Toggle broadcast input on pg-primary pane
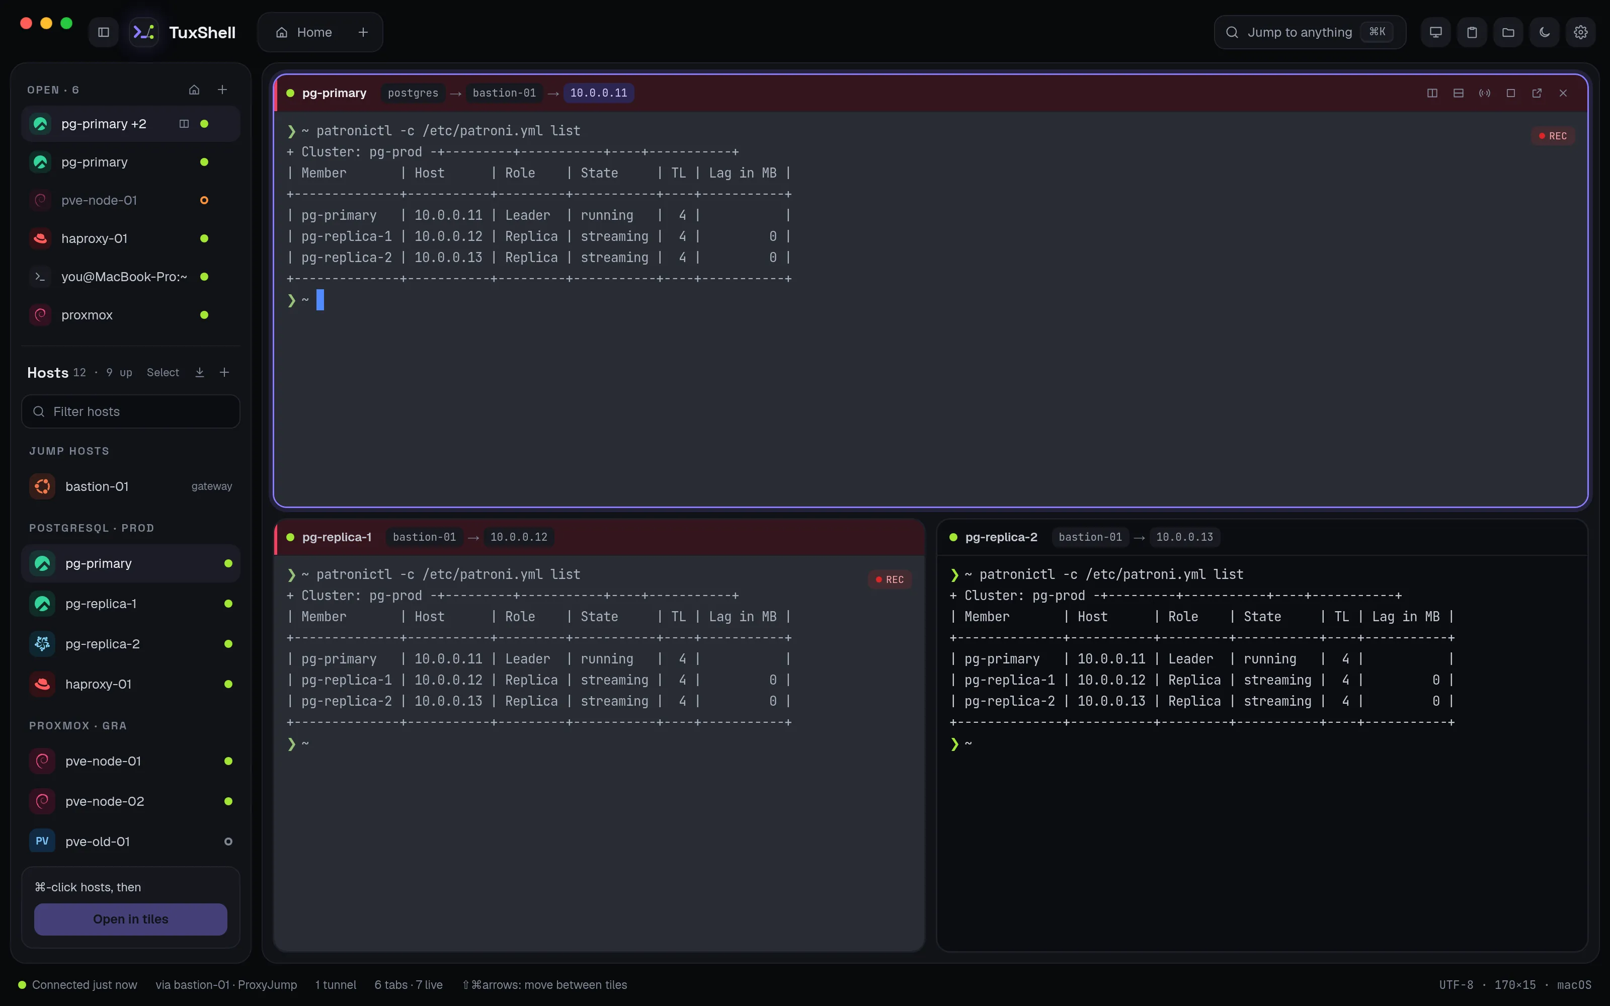Image resolution: width=1610 pixels, height=1006 pixels. [x=1484, y=93]
